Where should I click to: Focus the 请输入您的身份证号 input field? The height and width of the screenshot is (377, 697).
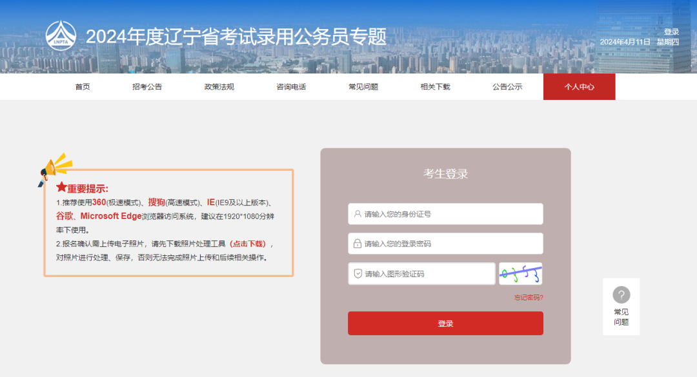coord(452,214)
